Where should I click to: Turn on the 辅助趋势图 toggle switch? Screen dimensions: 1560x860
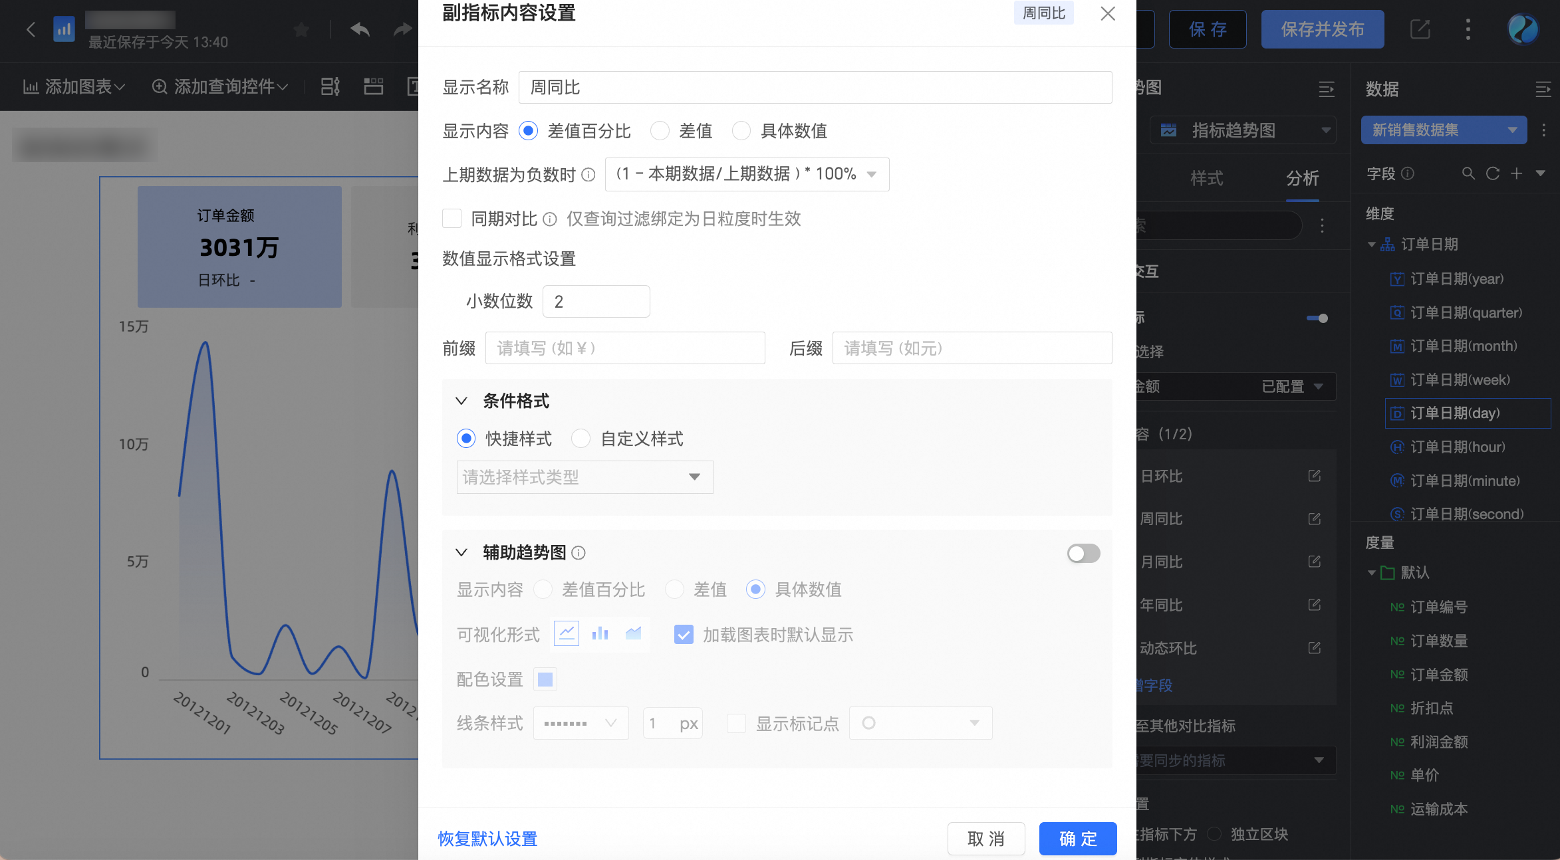point(1083,553)
